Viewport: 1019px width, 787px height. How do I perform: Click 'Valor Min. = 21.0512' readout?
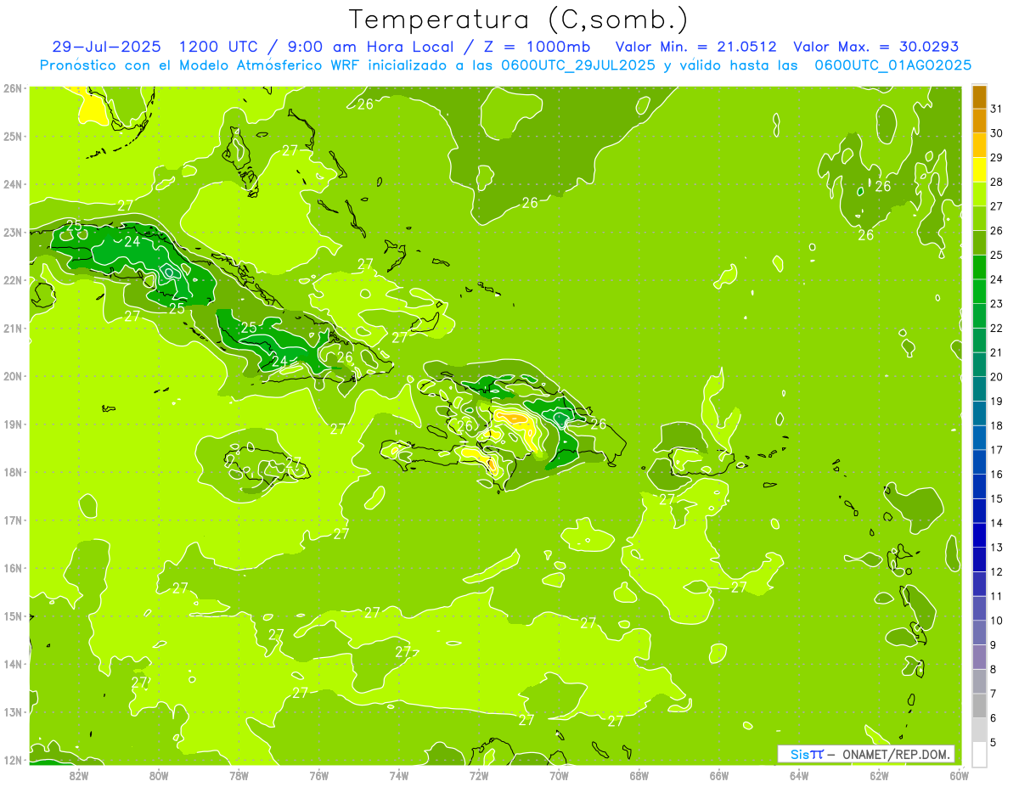coord(695,47)
